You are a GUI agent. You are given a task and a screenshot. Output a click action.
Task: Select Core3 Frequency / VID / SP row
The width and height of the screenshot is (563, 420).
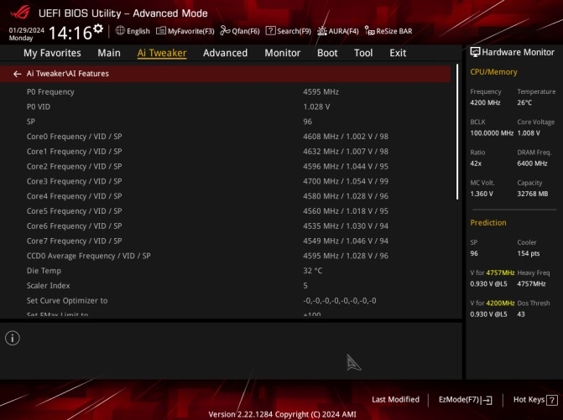pos(225,181)
